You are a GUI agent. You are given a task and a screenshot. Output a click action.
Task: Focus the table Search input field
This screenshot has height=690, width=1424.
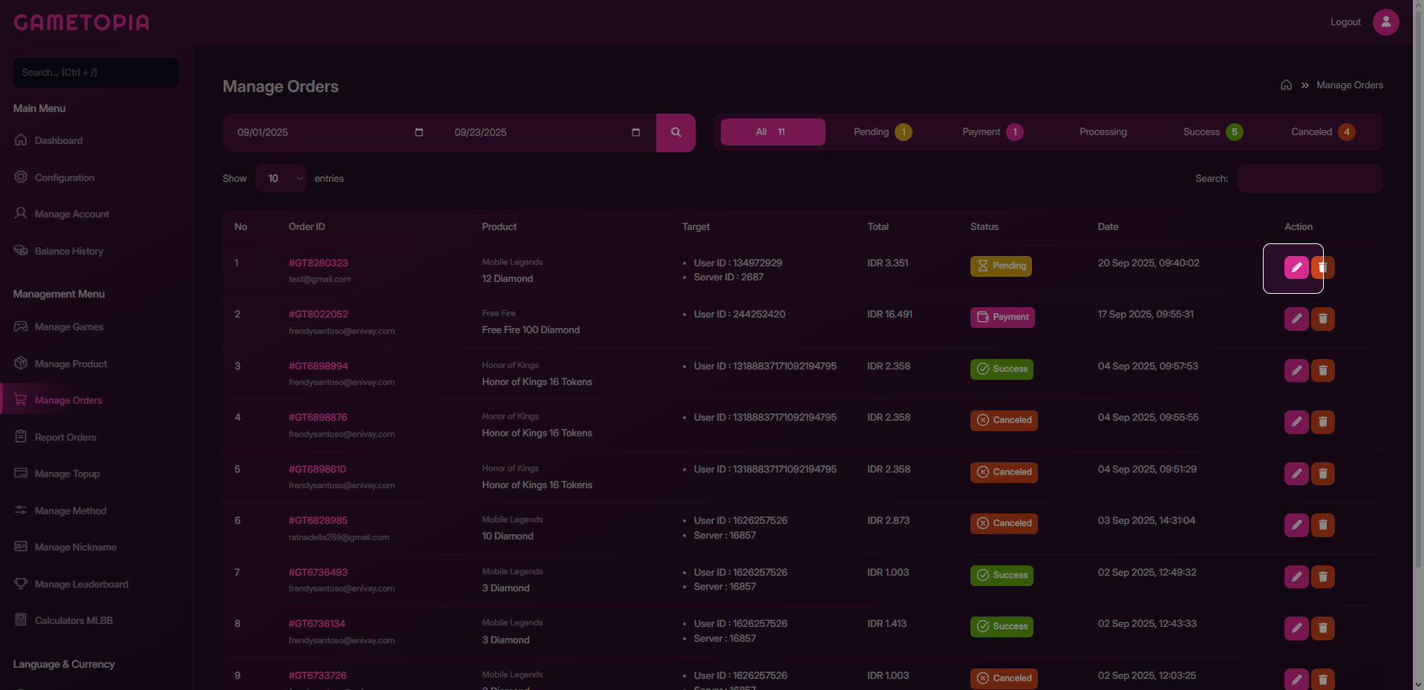tap(1310, 178)
